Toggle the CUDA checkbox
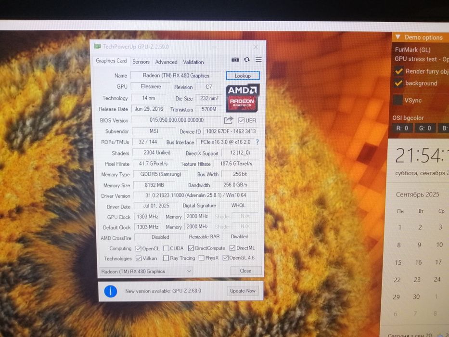Viewport: 449px width, 337px height. [x=166, y=248]
